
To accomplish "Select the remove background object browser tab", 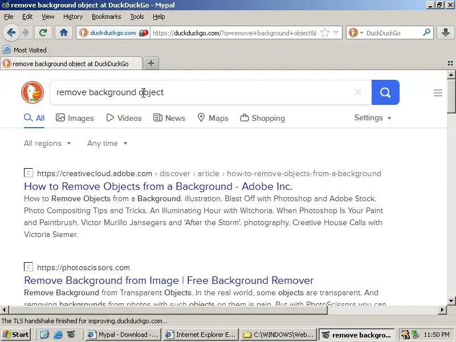I will (x=71, y=64).
